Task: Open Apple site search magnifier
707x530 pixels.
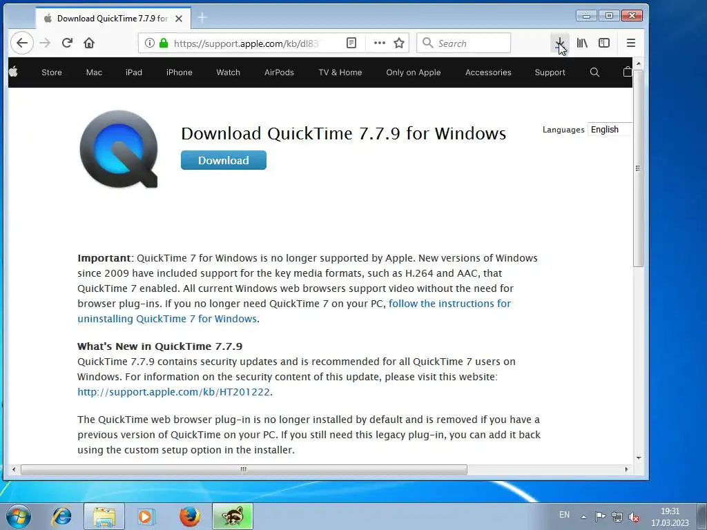Action: (594, 72)
